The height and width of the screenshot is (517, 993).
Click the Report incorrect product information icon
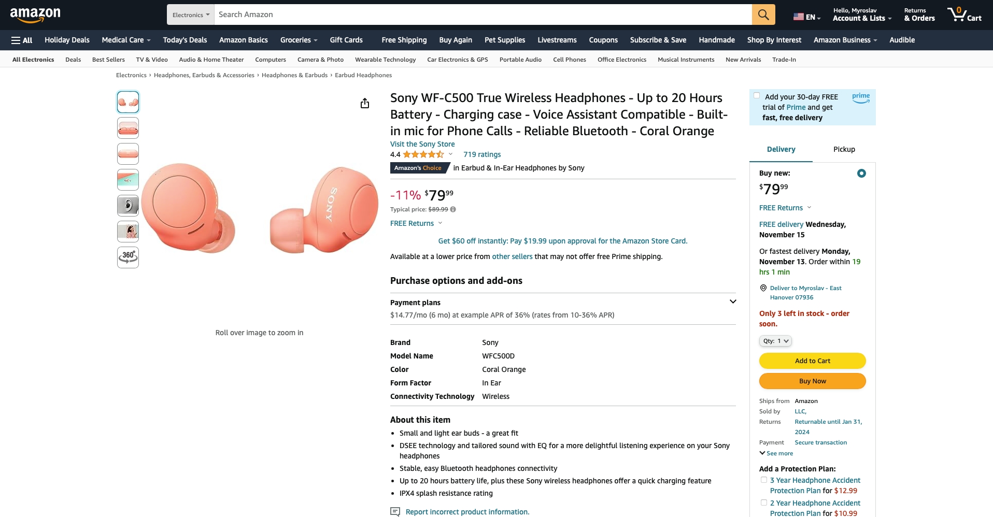[395, 512]
